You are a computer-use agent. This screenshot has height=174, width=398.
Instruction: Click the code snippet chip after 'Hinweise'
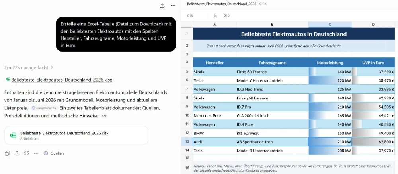[x=104, y=116]
